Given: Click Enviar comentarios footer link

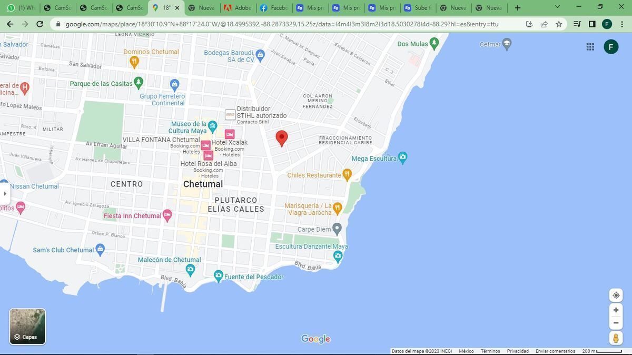Looking at the screenshot, I should click(556, 351).
